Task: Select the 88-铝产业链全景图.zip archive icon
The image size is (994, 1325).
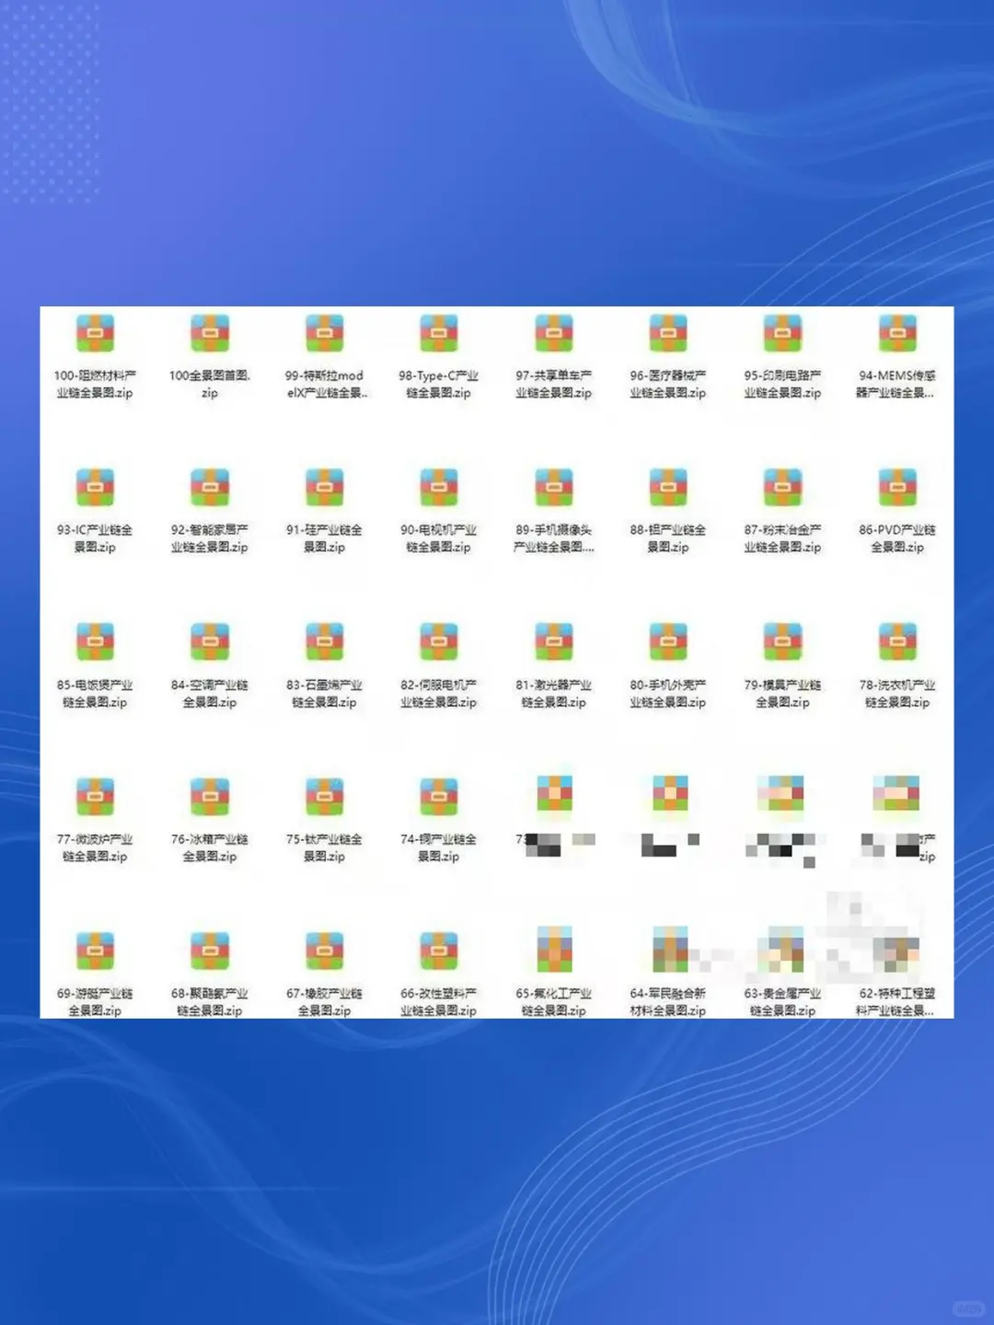Action: pos(668,488)
